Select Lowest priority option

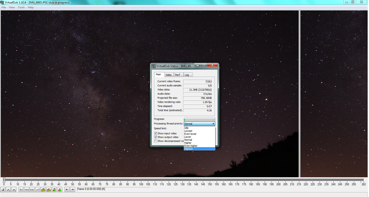point(200,131)
